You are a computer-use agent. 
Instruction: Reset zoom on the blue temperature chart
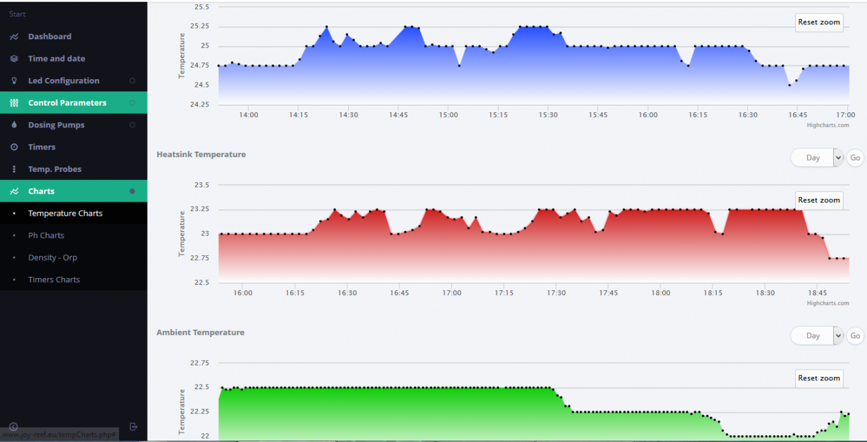(x=818, y=22)
